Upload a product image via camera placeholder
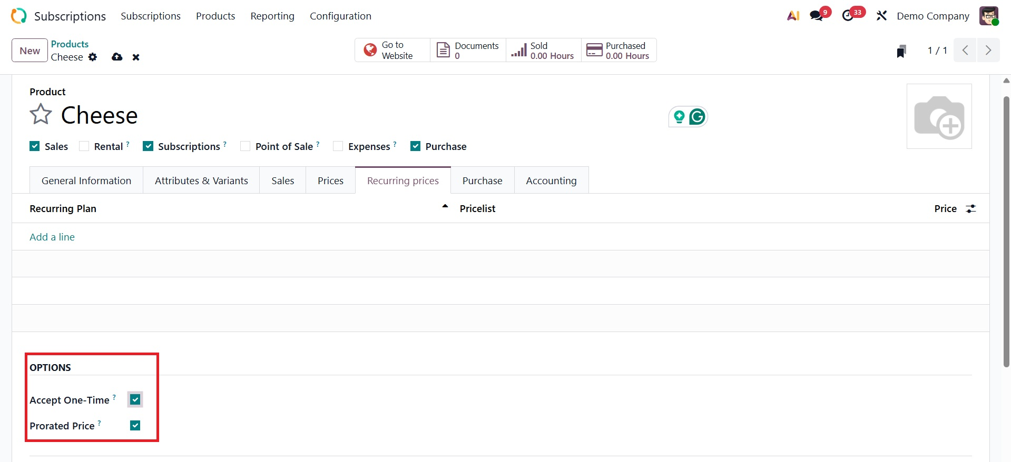This screenshot has width=1011, height=462. coord(939,116)
